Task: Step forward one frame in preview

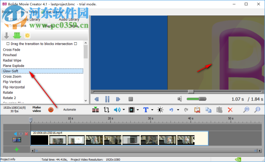Action: 118,99
